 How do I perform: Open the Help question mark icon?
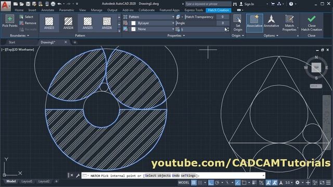click(x=291, y=4)
